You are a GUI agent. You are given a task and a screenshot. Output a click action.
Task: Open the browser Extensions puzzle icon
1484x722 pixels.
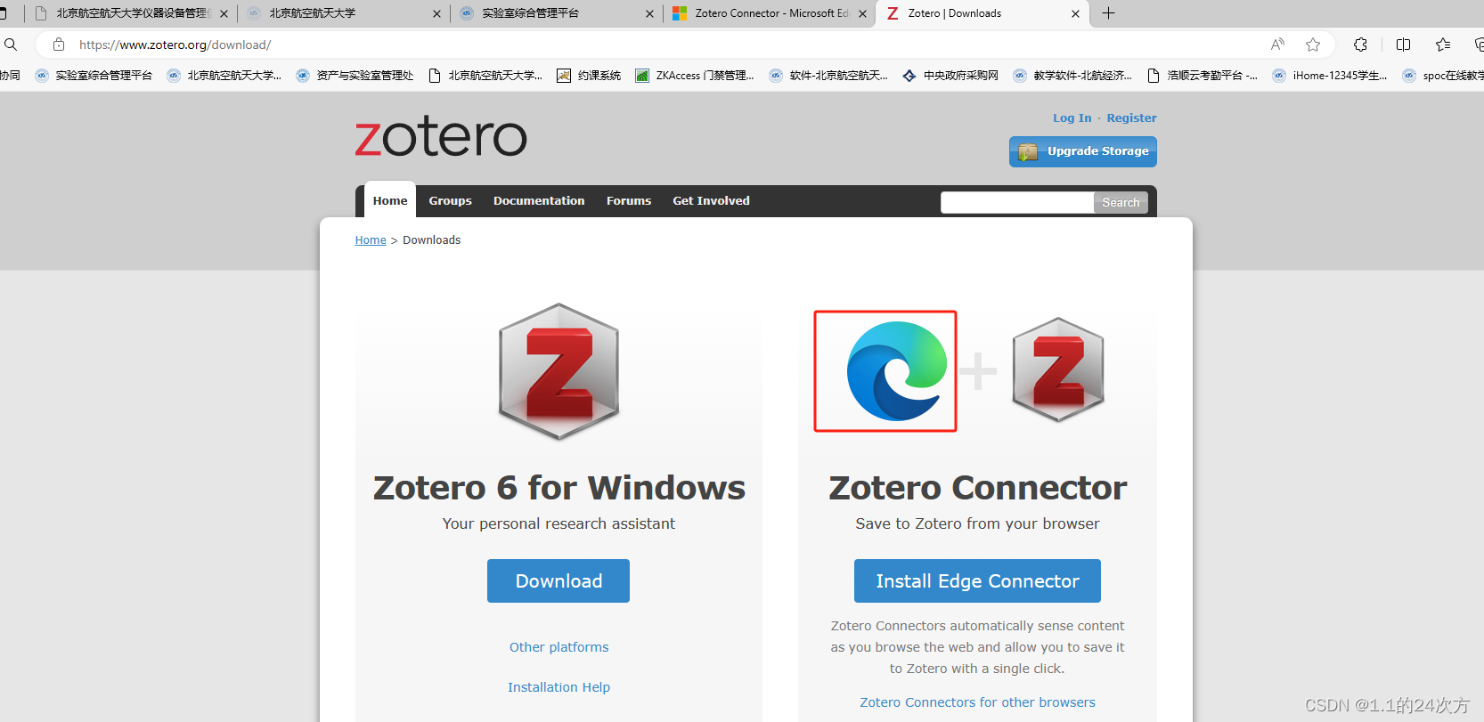(1360, 45)
